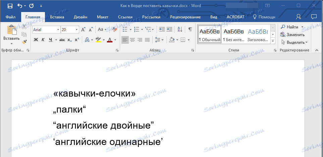Justify the text

(x=147, y=40)
